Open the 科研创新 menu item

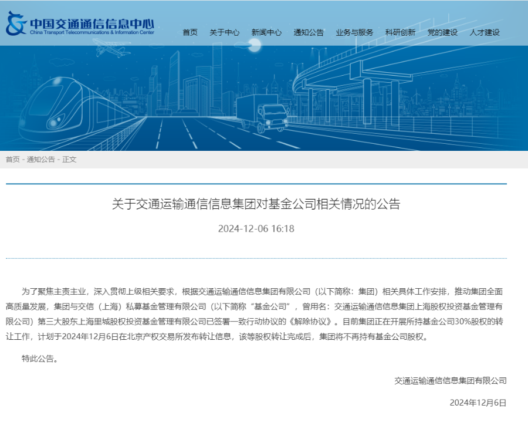pyautogui.click(x=400, y=32)
